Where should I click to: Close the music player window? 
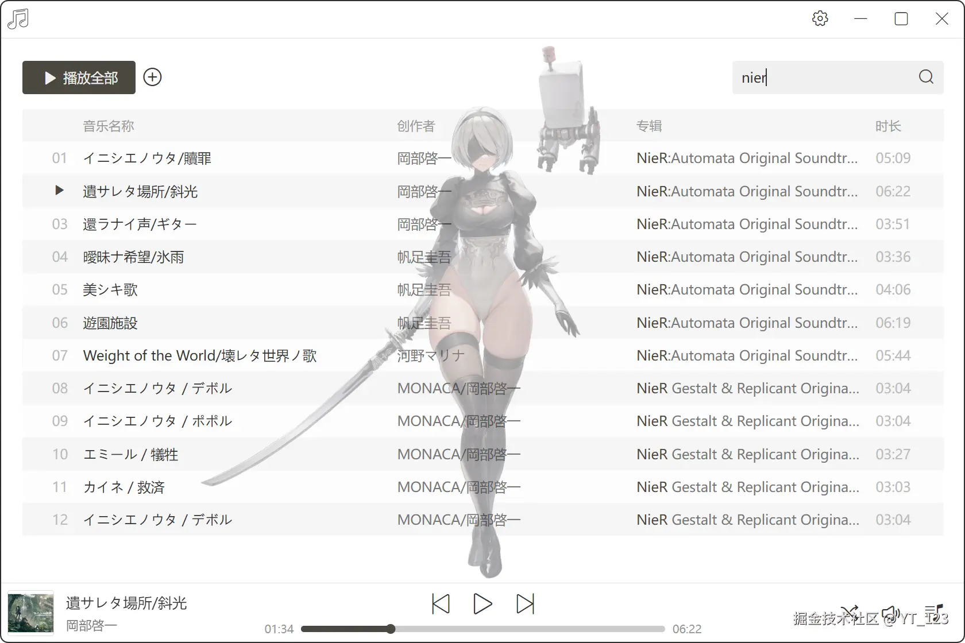(x=942, y=19)
